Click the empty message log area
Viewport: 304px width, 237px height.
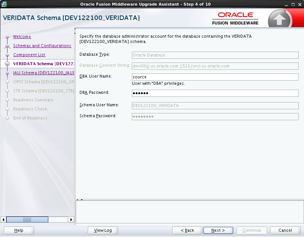click(189, 212)
